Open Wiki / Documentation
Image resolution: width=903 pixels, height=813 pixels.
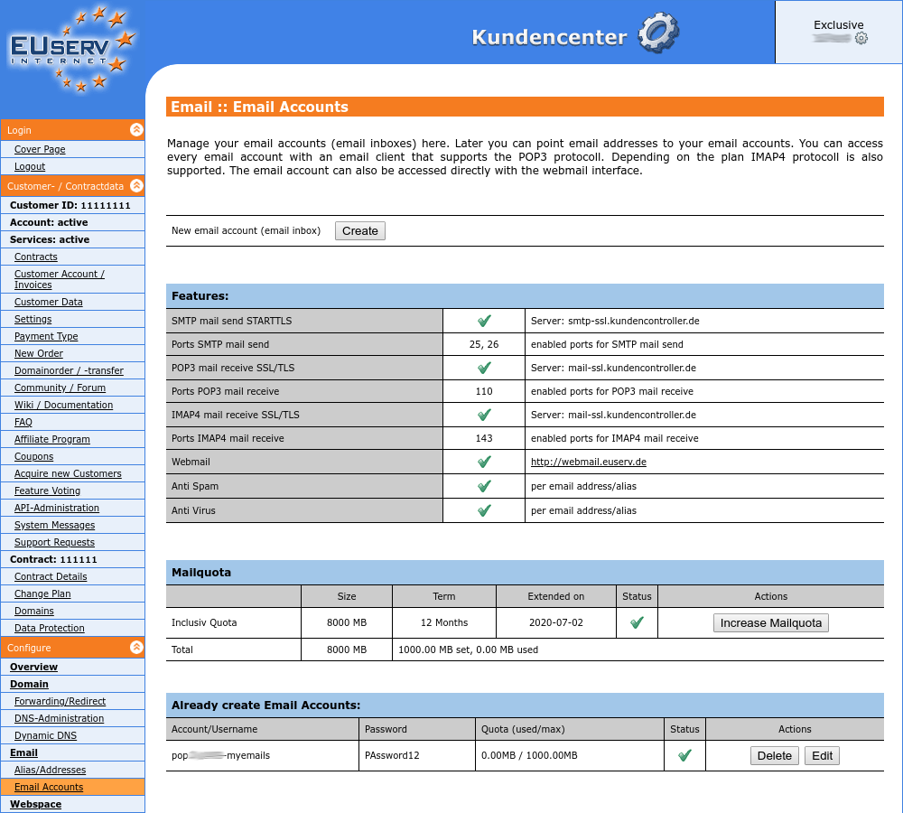(63, 405)
